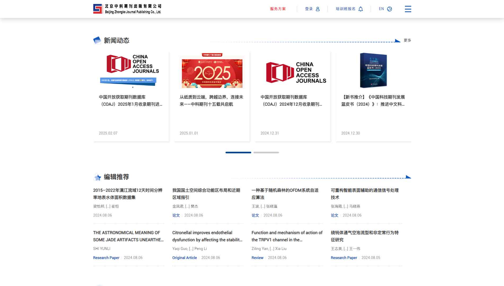Click author line Yaqi Guo, [...] Peng Li
The height and width of the screenshot is (286, 504).
coord(189,249)
